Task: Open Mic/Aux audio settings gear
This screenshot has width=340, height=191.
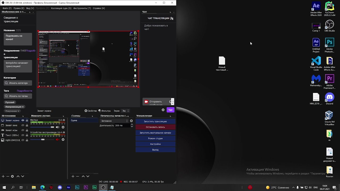Action: point(63,127)
